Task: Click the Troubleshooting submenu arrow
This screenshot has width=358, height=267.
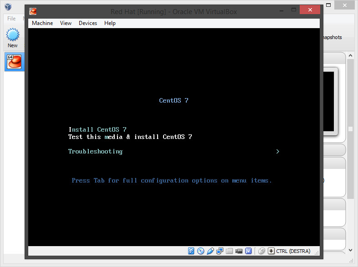Action: point(278,152)
